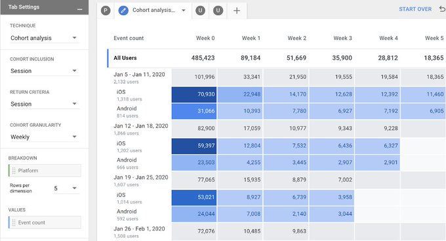
Task: Collapse the Tab Settings panel with minus icon
Action: 79,9
